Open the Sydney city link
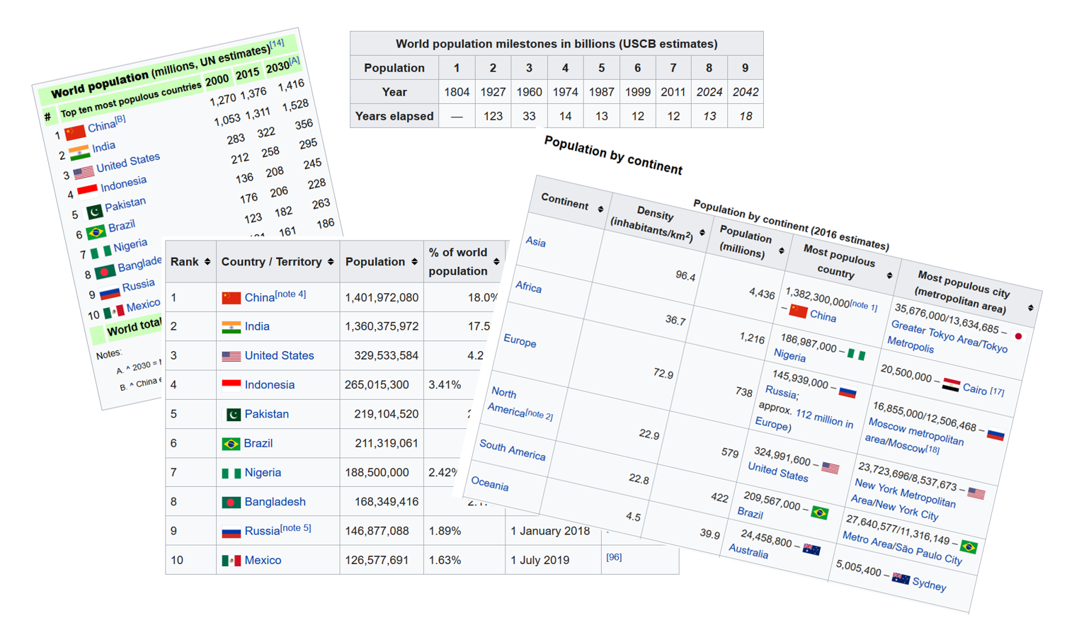This screenshot has width=1079, height=637. click(x=929, y=585)
